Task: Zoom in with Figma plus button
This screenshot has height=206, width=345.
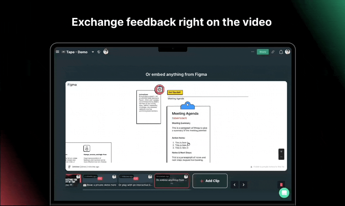Action: [281, 152]
